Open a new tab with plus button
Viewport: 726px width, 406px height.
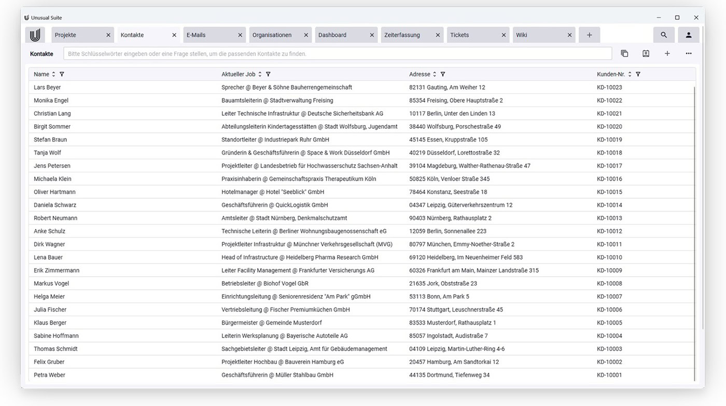click(x=589, y=35)
